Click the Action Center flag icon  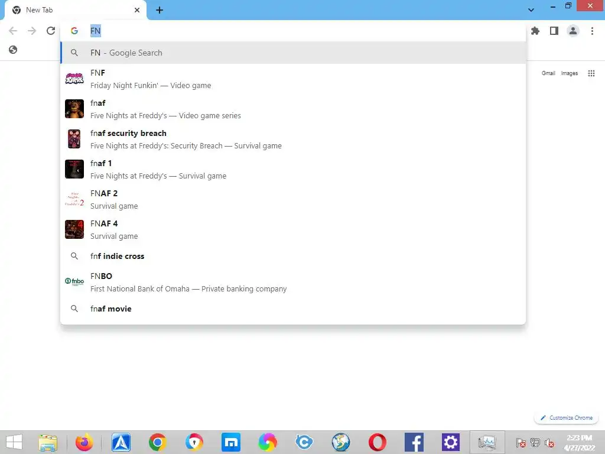pos(521,443)
